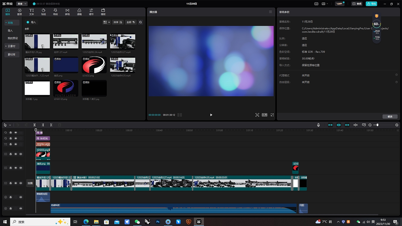Screen dimensions: 402x226
Task: Open the 贴纸 stickers panel
Action: click(x=43, y=12)
